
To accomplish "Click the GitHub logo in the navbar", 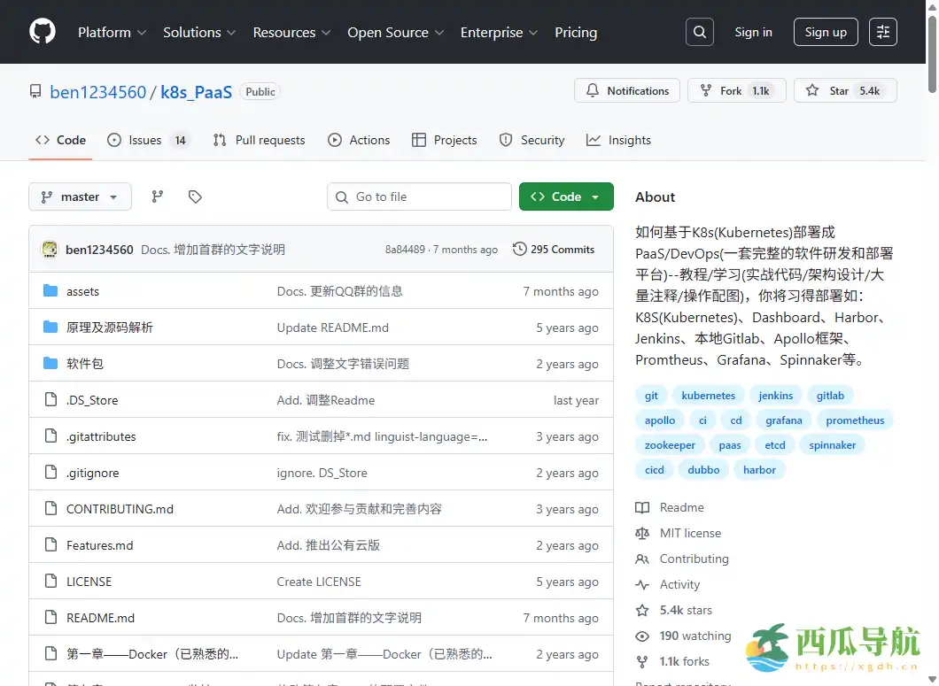I will [x=42, y=32].
